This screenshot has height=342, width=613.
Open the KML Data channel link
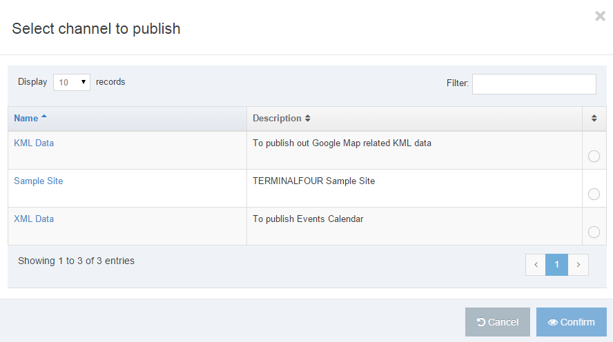(x=34, y=143)
